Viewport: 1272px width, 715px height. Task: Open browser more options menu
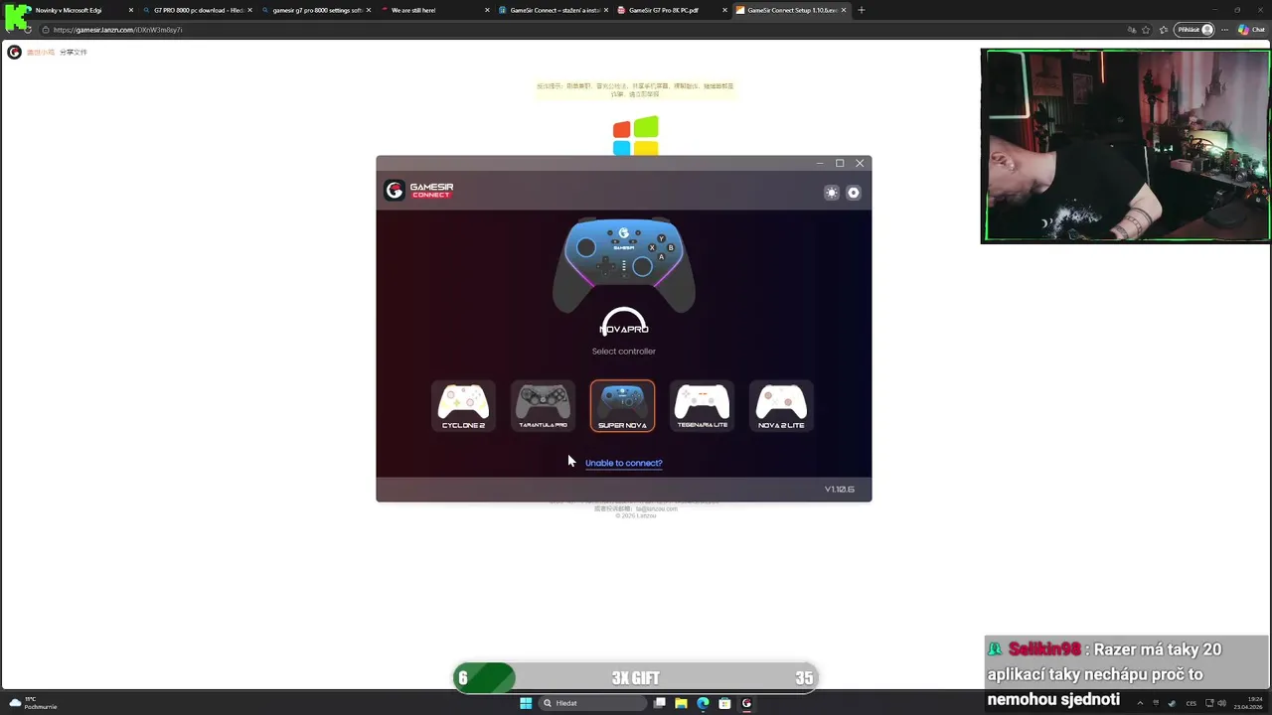click(x=1225, y=30)
